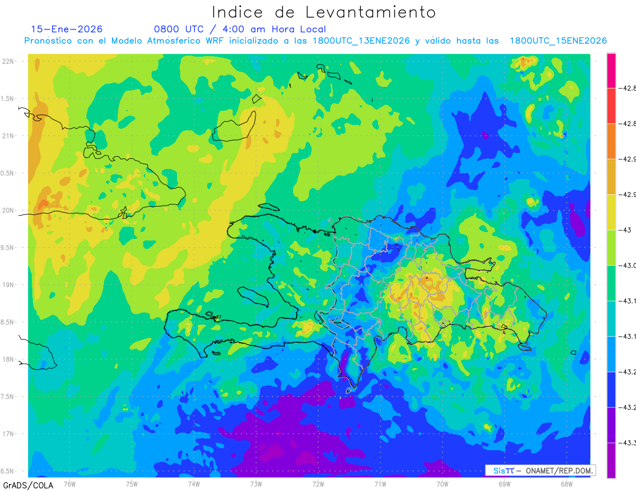Click the '17N' latitude label
The image size is (636, 491).
[8, 434]
